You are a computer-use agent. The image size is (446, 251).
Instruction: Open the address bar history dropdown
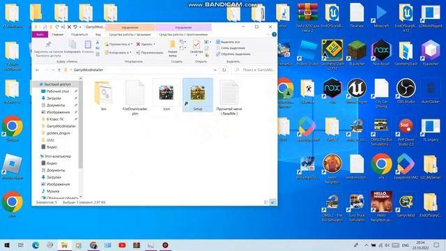tap(215, 70)
